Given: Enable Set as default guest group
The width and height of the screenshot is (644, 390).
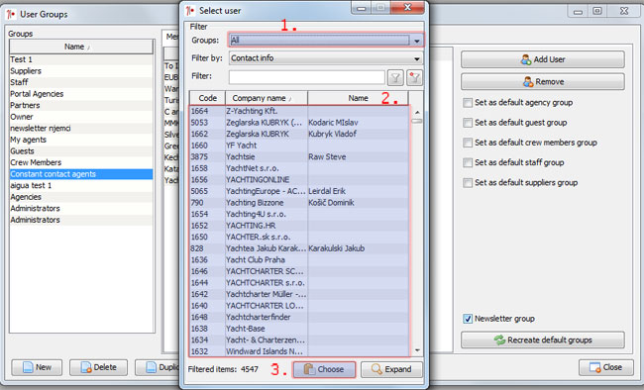Looking at the screenshot, I should click(x=468, y=123).
